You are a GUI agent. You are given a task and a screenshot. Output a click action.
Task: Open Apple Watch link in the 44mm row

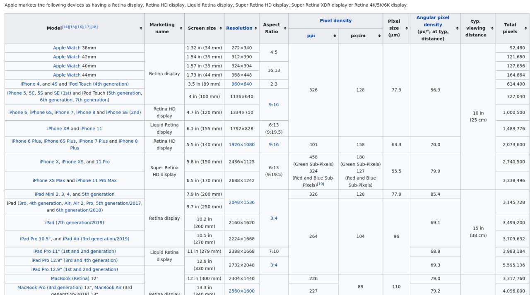67,75
